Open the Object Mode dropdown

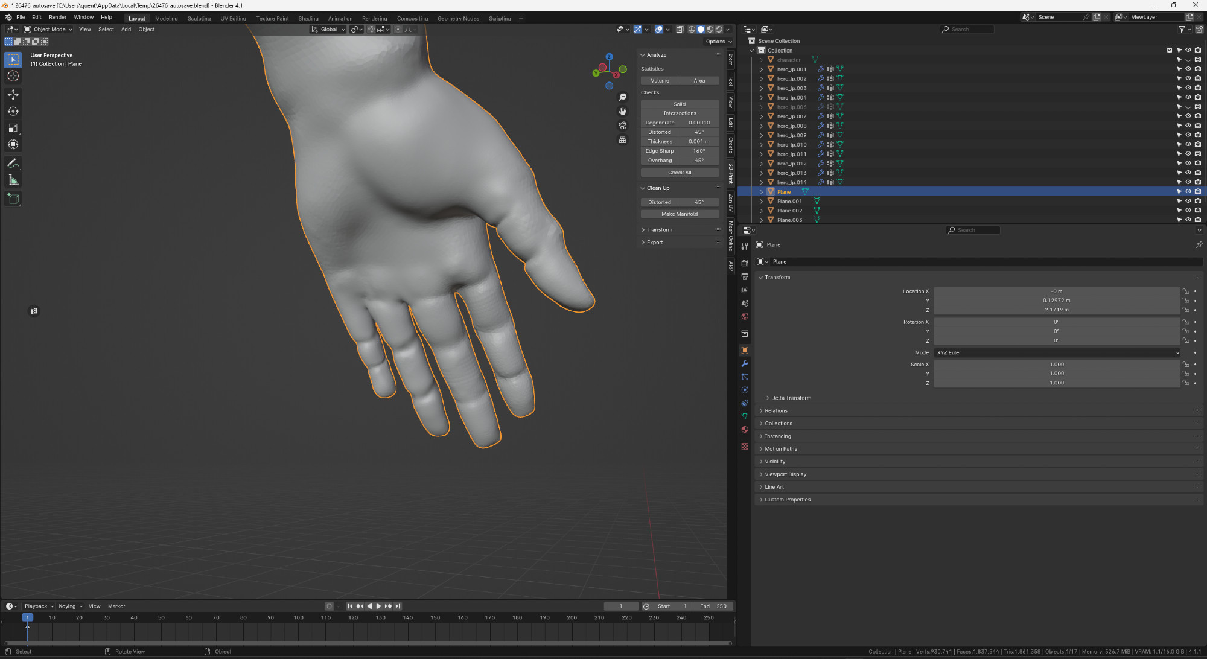click(x=48, y=29)
